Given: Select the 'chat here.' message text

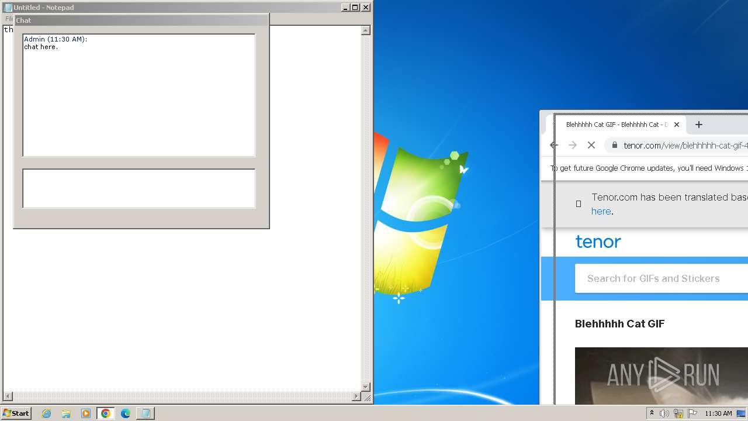Looking at the screenshot, I should (x=41, y=47).
